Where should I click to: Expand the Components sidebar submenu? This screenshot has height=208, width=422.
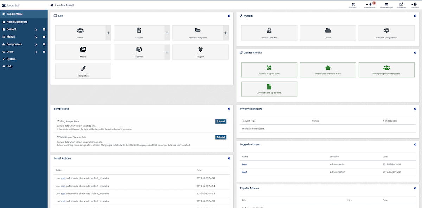coord(36,44)
